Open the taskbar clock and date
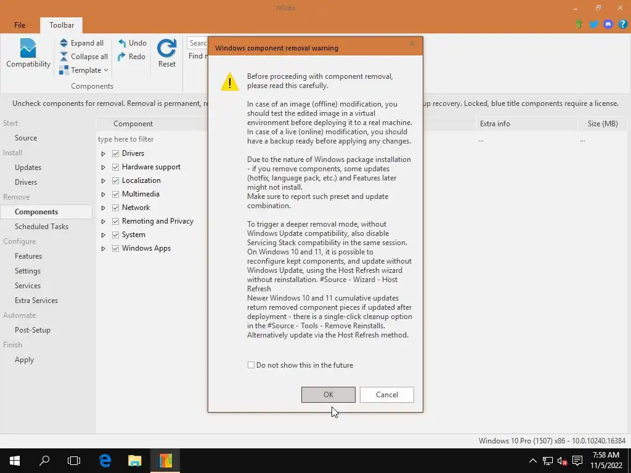The width and height of the screenshot is (631, 473). pos(606,461)
